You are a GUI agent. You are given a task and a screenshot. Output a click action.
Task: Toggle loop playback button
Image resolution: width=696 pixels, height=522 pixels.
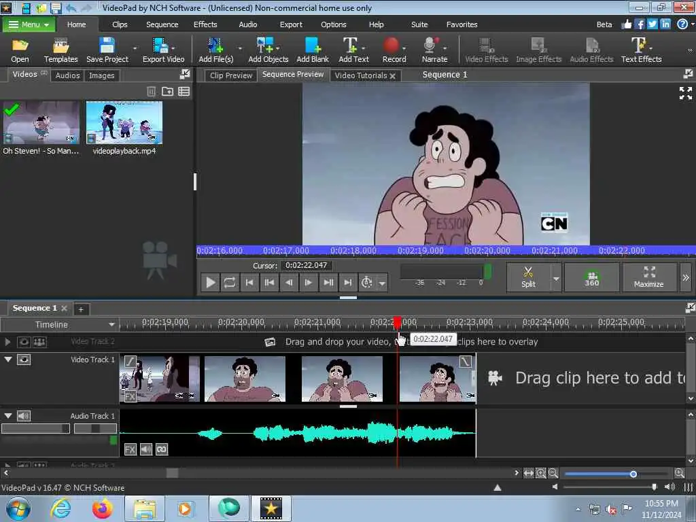(x=230, y=282)
